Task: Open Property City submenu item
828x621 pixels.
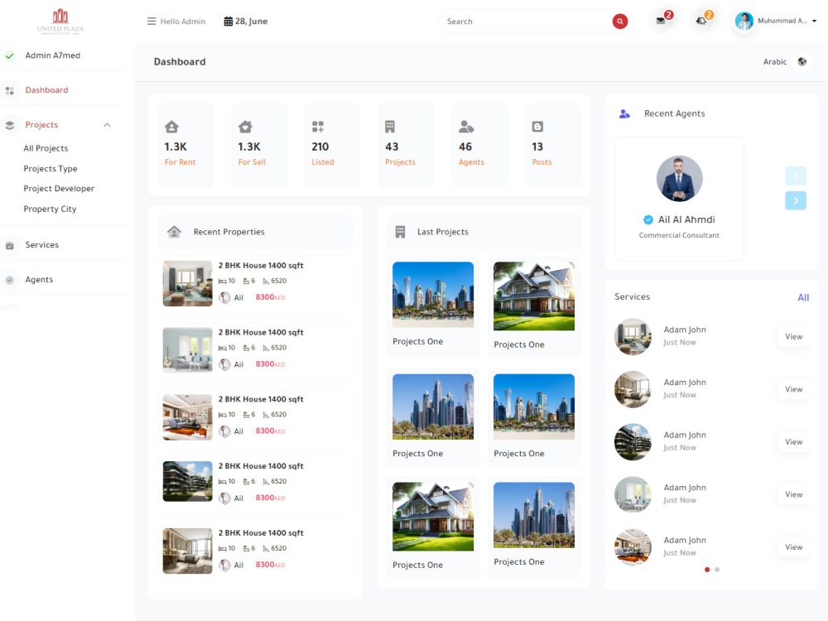Action: tap(50, 209)
